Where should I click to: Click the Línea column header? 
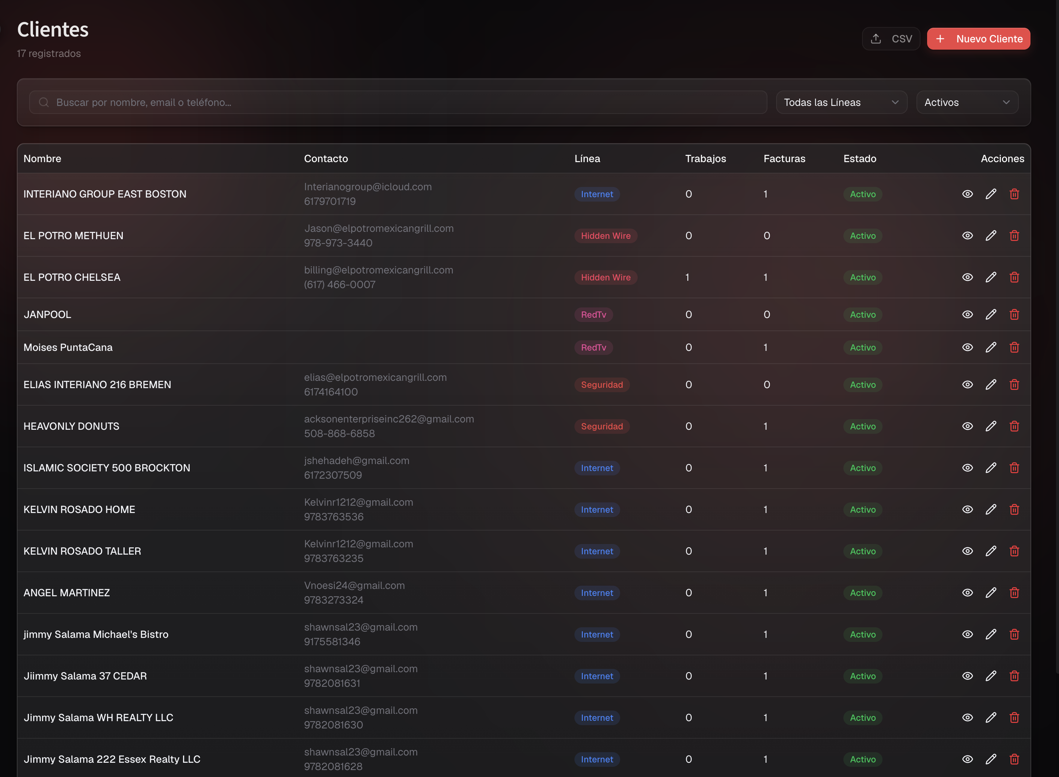(x=587, y=158)
